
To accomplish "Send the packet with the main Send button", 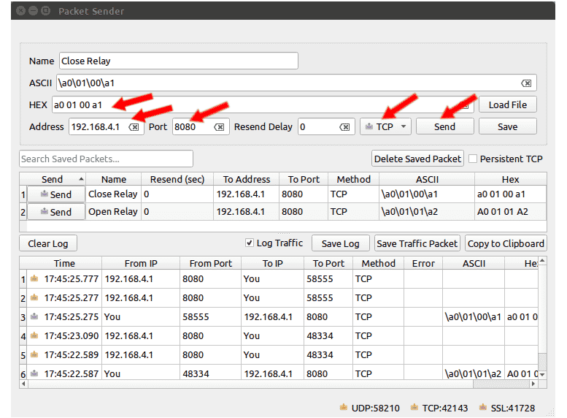I will pos(445,126).
